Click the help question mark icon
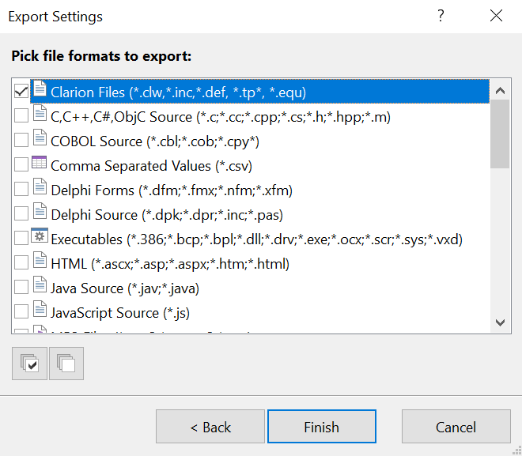 click(x=441, y=16)
